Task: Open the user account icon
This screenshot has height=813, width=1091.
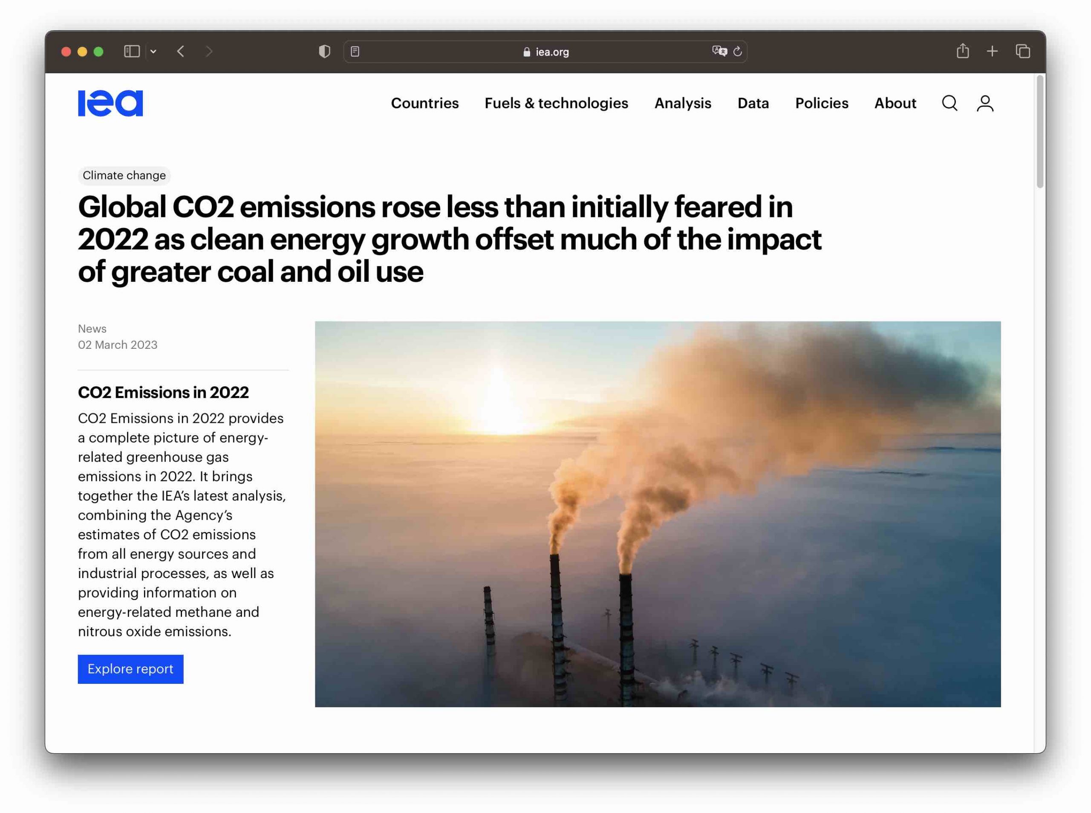Action: pos(985,103)
